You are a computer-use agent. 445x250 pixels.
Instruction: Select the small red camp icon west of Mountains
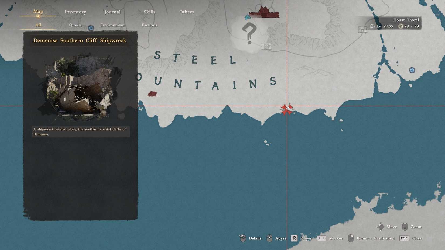click(x=152, y=94)
